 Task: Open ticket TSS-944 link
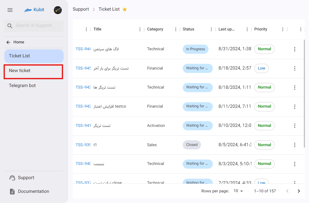click(x=83, y=49)
